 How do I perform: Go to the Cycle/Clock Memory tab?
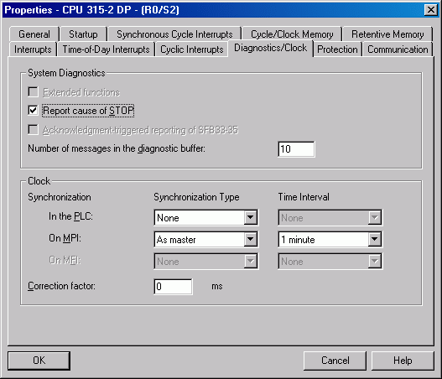(x=292, y=34)
